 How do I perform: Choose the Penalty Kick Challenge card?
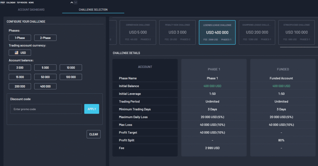177,33
